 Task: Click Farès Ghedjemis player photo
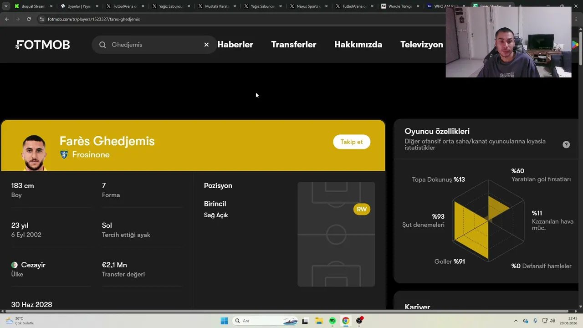(34, 153)
